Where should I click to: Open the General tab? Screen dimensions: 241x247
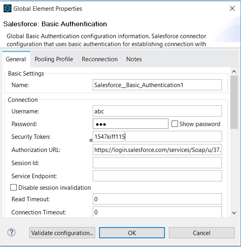pyautogui.click(x=16, y=59)
